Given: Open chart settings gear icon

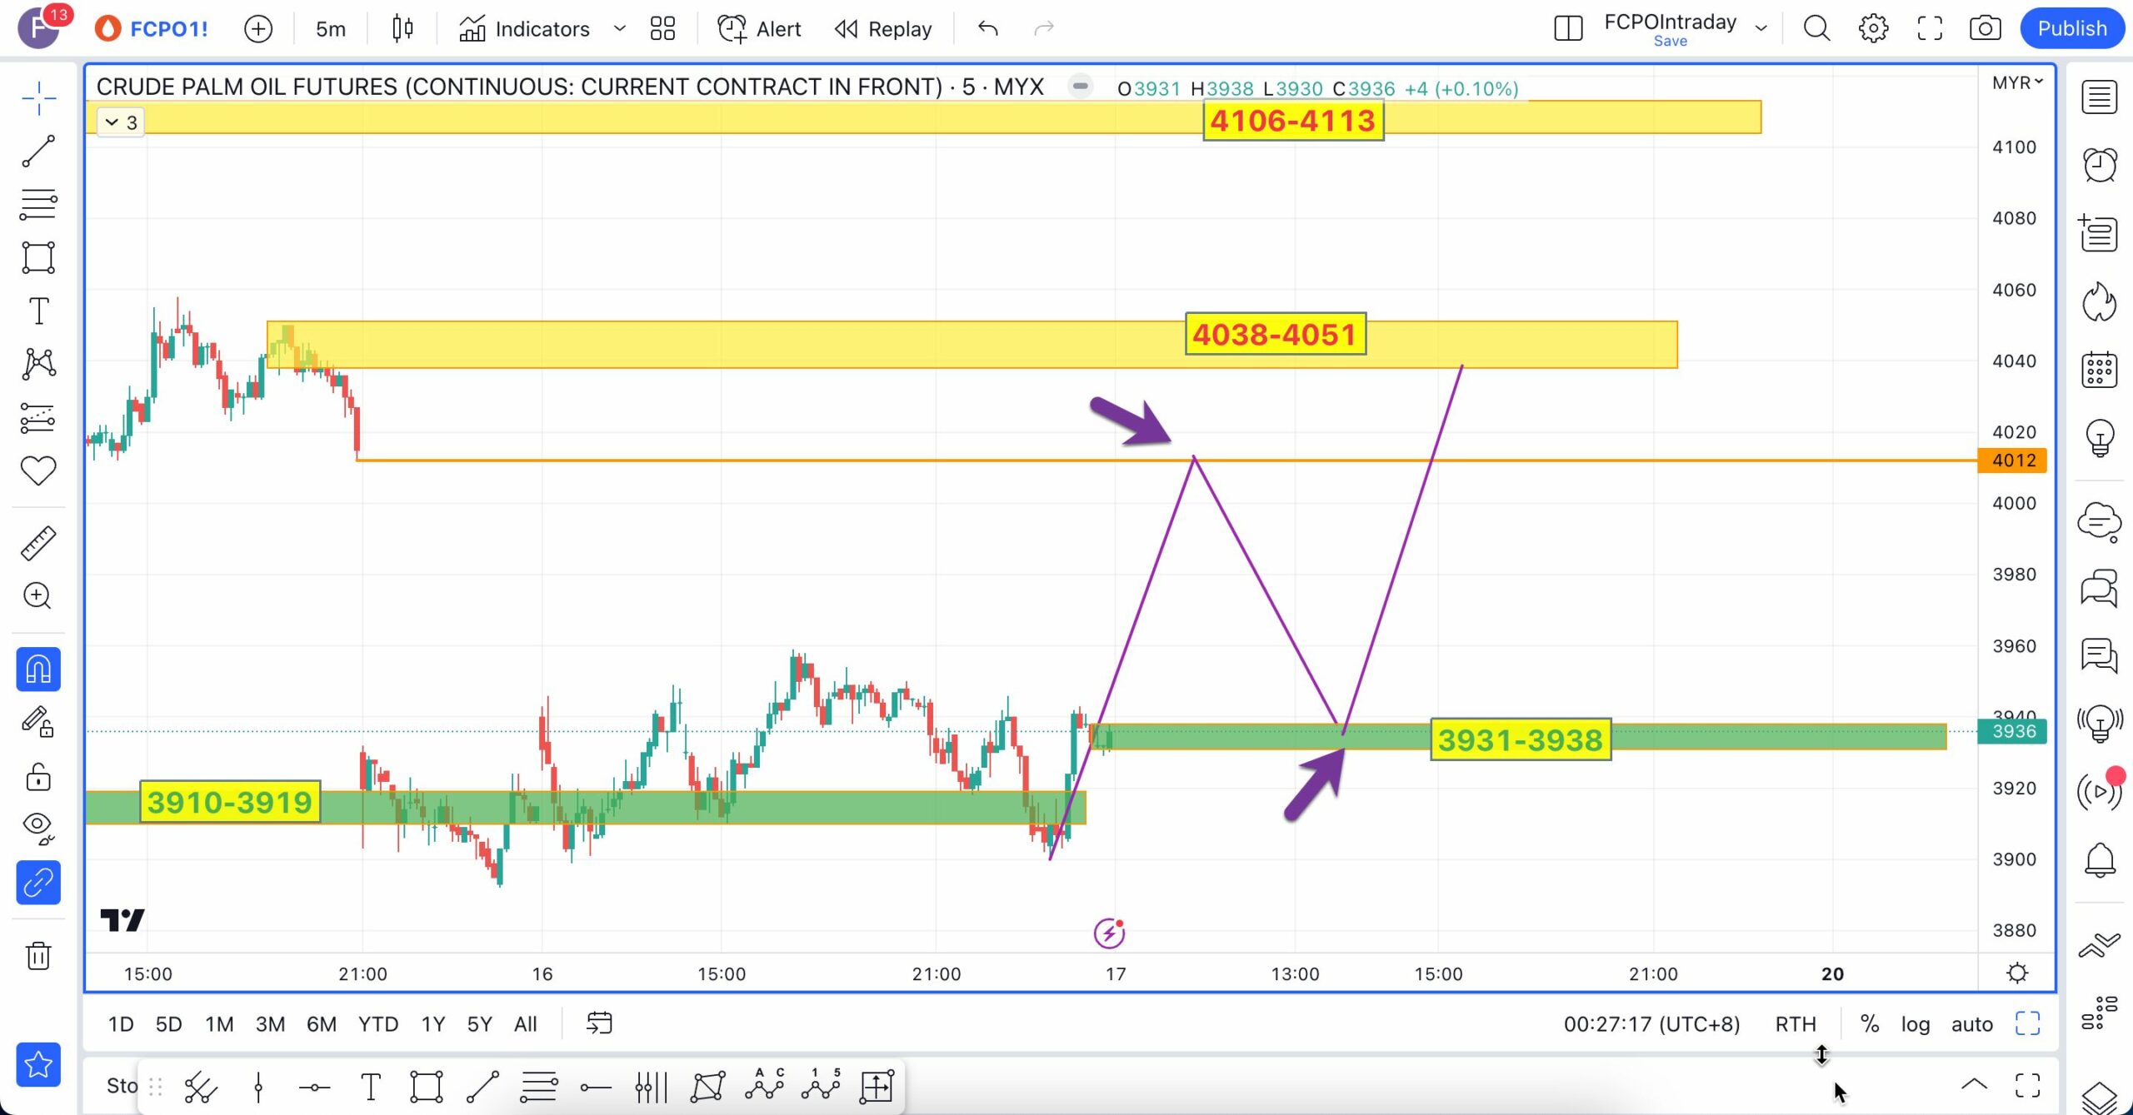Looking at the screenshot, I should click(x=1873, y=28).
